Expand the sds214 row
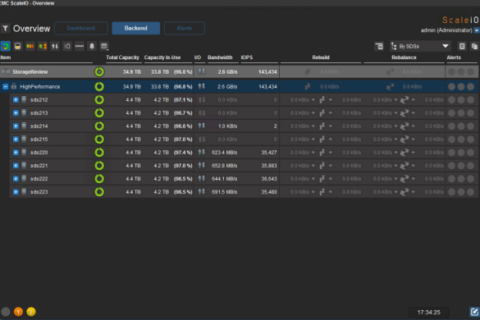 [x=16, y=126]
